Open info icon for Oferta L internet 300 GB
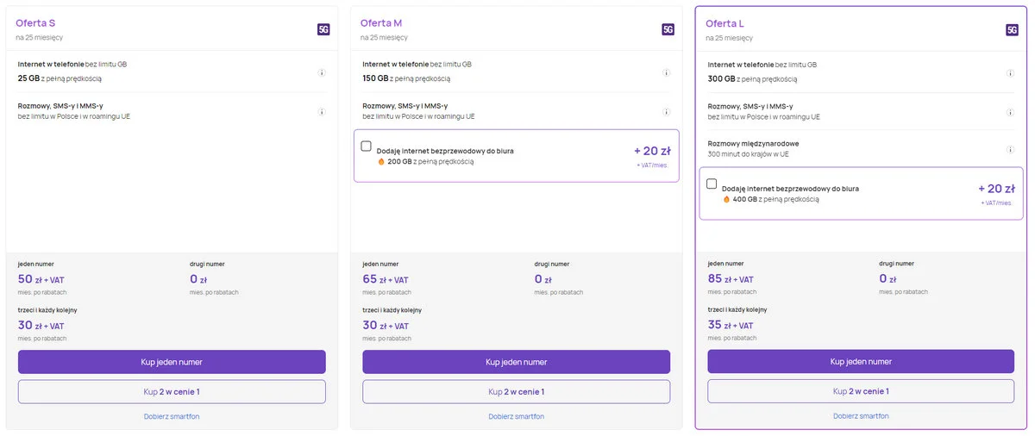The height and width of the screenshot is (436, 1035). coord(1011,72)
